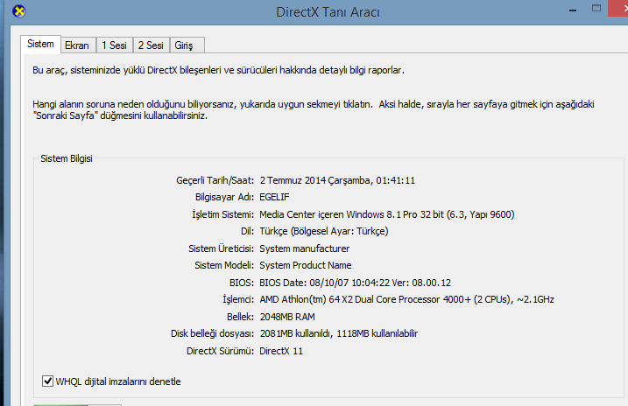Maximize the DirectX Tanı Aracı window
The height and width of the screenshot is (406, 628).
click(596, 9)
